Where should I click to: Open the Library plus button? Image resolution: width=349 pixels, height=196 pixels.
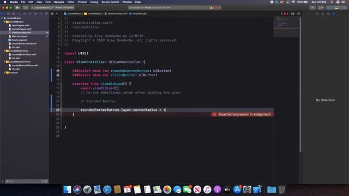pyautogui.click(x=312, y=8)
